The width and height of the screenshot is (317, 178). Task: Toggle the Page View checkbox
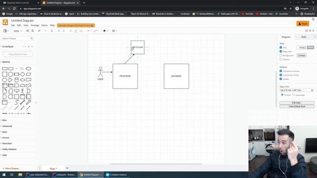pos(281,51)
